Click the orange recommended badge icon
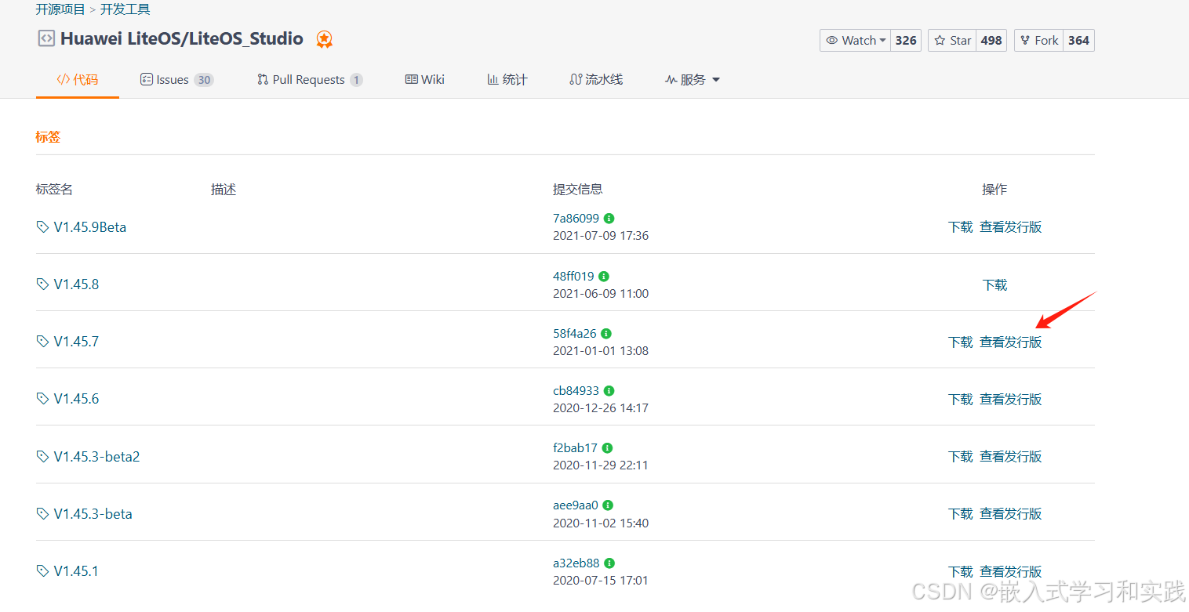Viewport: 1189px width, 612px height. 324,39
